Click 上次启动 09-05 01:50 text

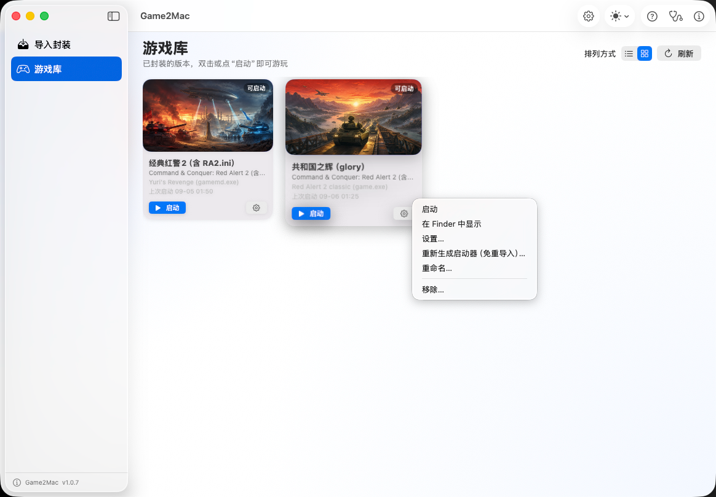[181, 192]
